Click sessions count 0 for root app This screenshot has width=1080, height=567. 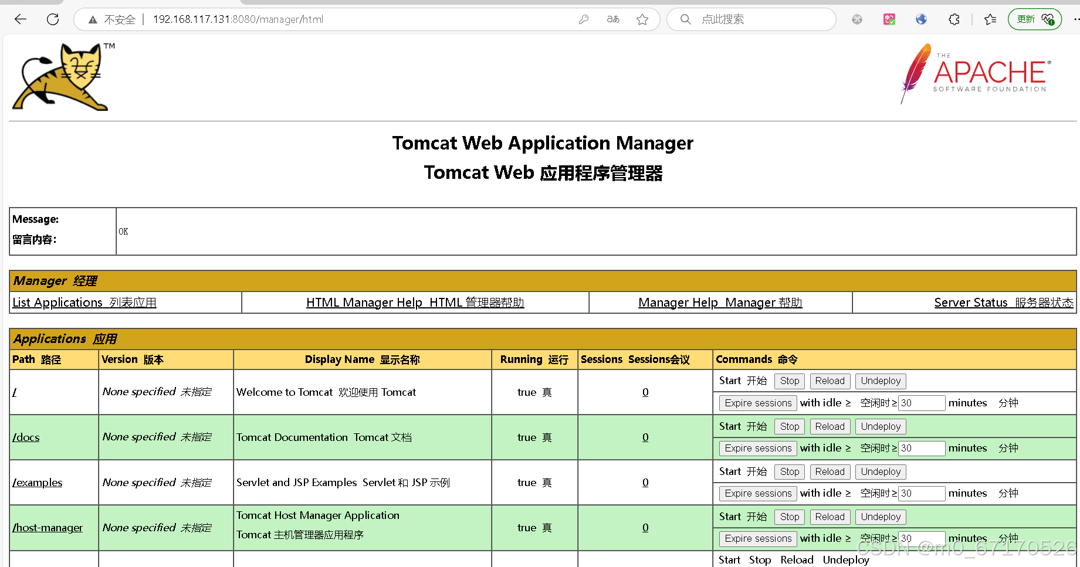[645, 392]
